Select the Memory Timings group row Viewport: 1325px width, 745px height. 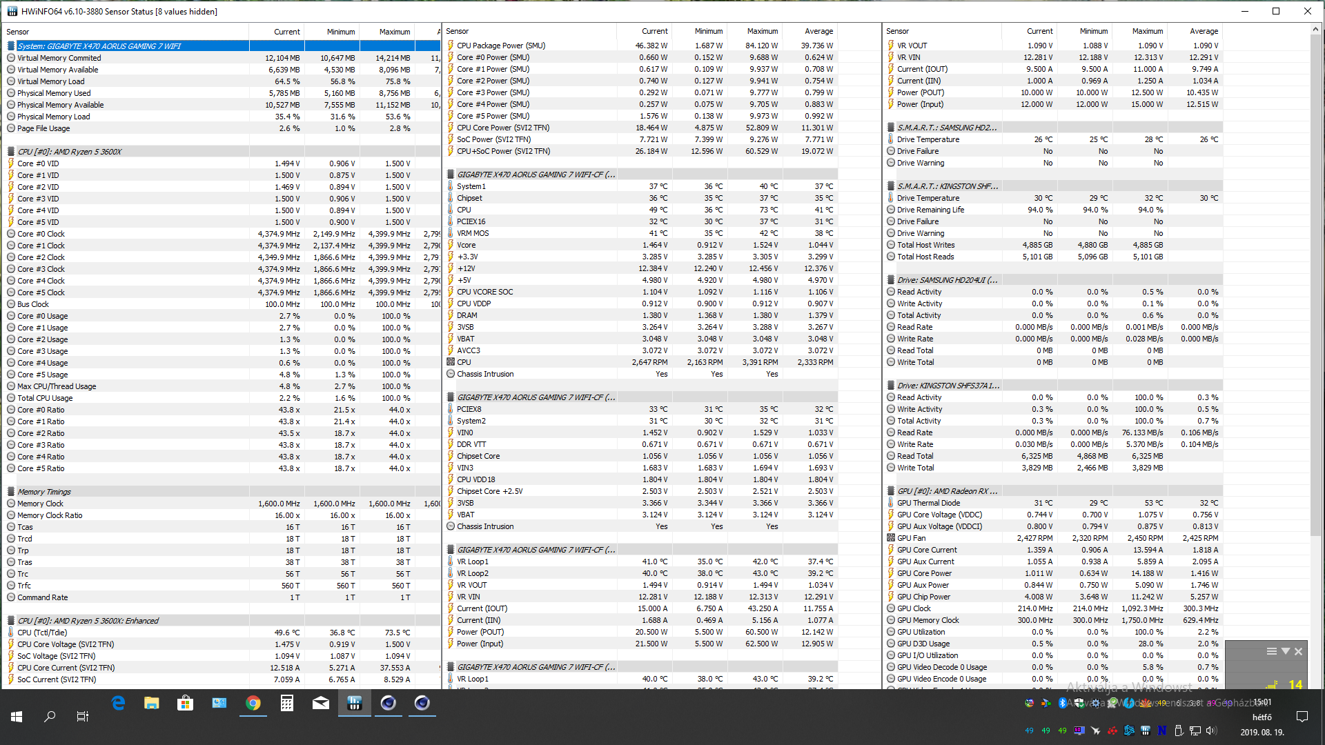tap(223, 492)
